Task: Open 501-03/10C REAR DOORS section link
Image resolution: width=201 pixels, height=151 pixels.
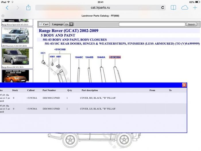Action: tap(122, 44)
